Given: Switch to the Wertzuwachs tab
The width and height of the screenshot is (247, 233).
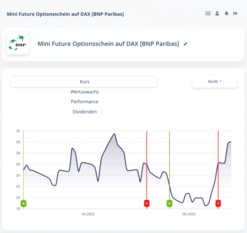Looking at the screenshot, I should coord(84,92).
